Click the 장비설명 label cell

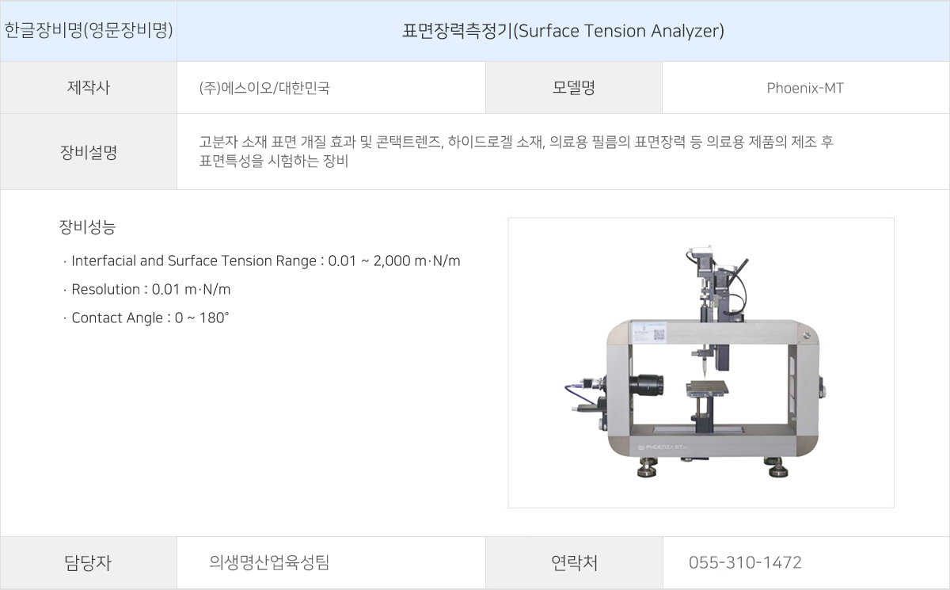click(x=89, y=152)
